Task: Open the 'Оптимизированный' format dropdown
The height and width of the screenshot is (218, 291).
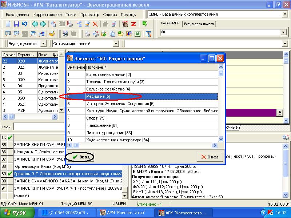Action: tap(116, 44)
